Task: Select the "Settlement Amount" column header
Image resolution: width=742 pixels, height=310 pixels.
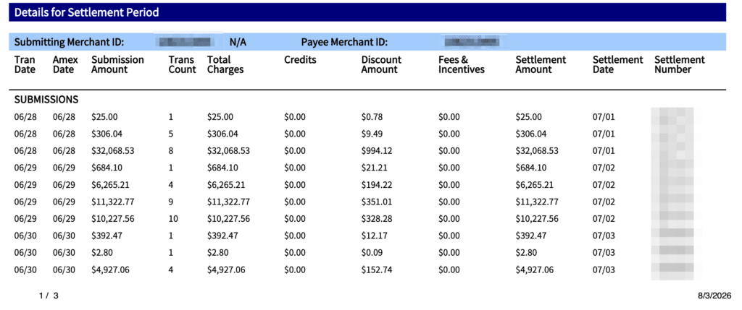Action: tap(541, 64)
